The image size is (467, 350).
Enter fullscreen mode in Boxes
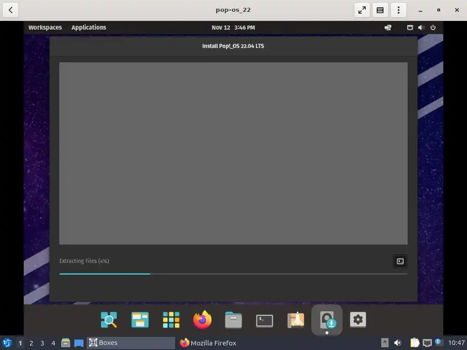(362, 10)
